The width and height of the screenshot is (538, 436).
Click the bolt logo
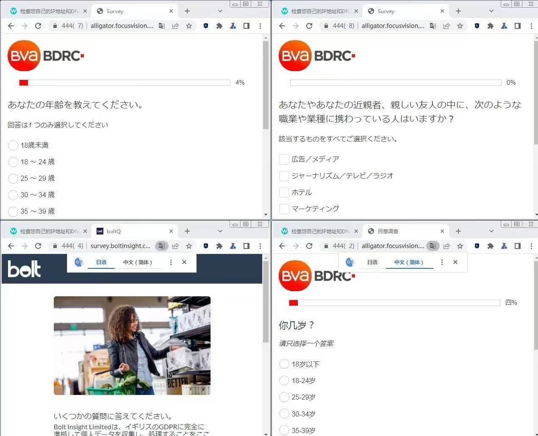point(24,269)
